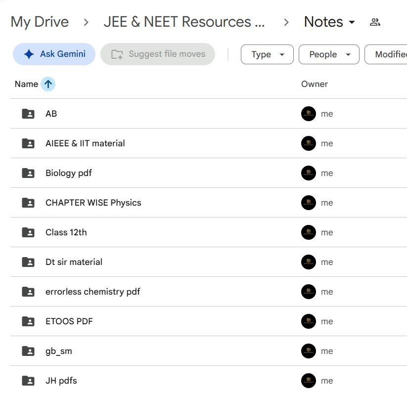Viewport: 407px width, 395px height.
Task: Click the Class 12th folder icon
Action: [x=28, y=232]
